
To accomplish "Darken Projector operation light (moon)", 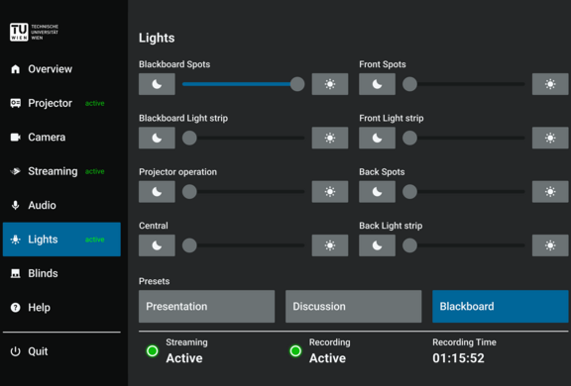I will pos(157,192).
